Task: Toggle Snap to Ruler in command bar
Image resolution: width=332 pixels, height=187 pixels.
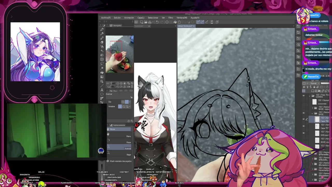Action: pyautogui.click(x=198, y=22)
